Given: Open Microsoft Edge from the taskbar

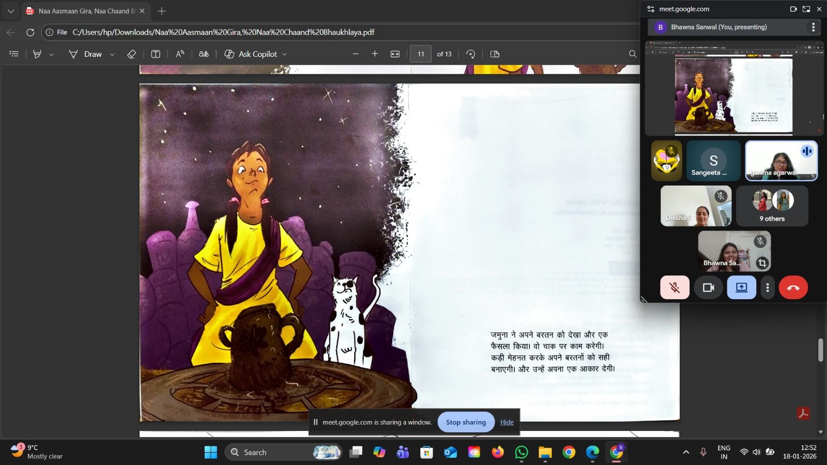Looking at the screenshot, I should (x=593, y=452).
